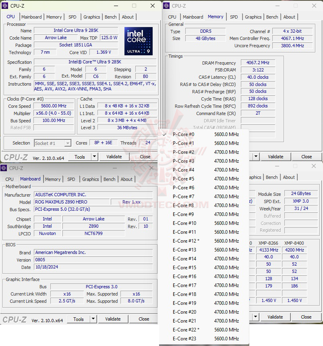Click the Core Speed value 5600.00 MHz

pos(54,106)
